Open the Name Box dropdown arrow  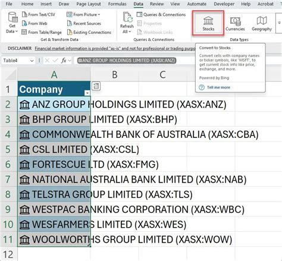(32, 61)
